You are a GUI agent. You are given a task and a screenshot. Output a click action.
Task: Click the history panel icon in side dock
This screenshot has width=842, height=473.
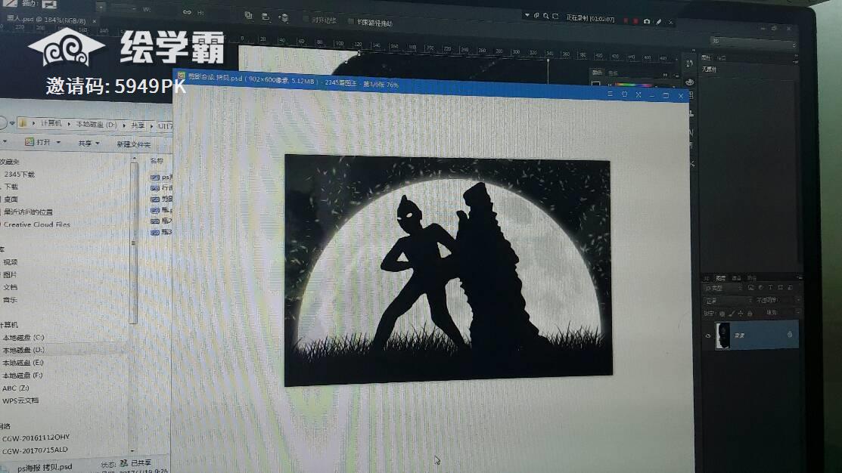click(689, 63)
